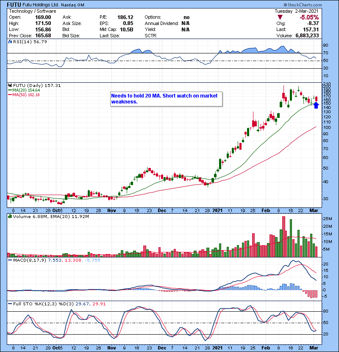Click the Futu Holdings Ltd. company name
339x352 pixels.
[41, 5]
